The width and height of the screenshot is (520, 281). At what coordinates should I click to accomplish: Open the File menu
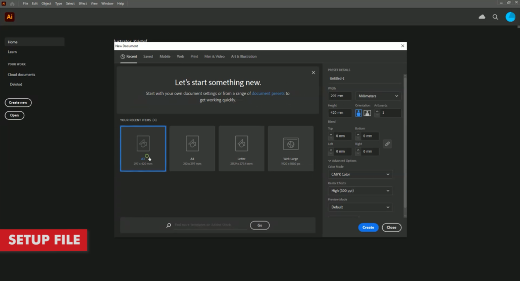coord(26,4)
